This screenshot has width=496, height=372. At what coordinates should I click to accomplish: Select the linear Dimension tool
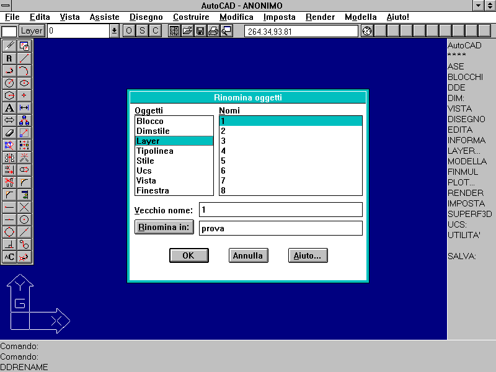point(24,108)
